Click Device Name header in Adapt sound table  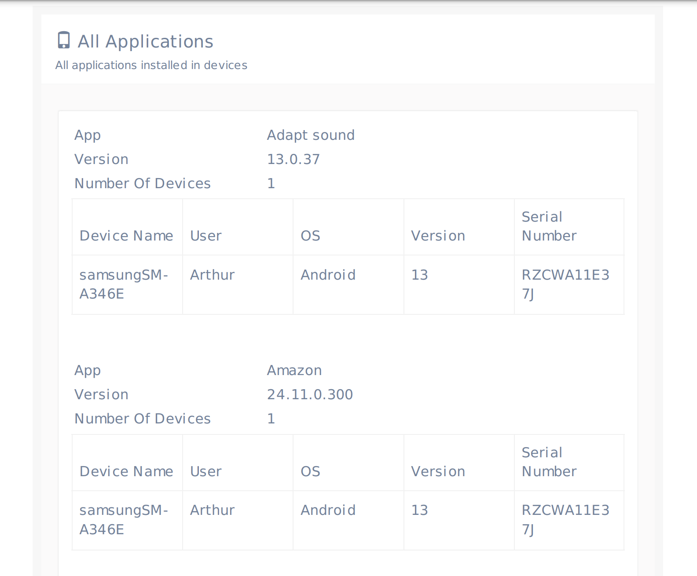pyautogui.click(x=126, y=236)
